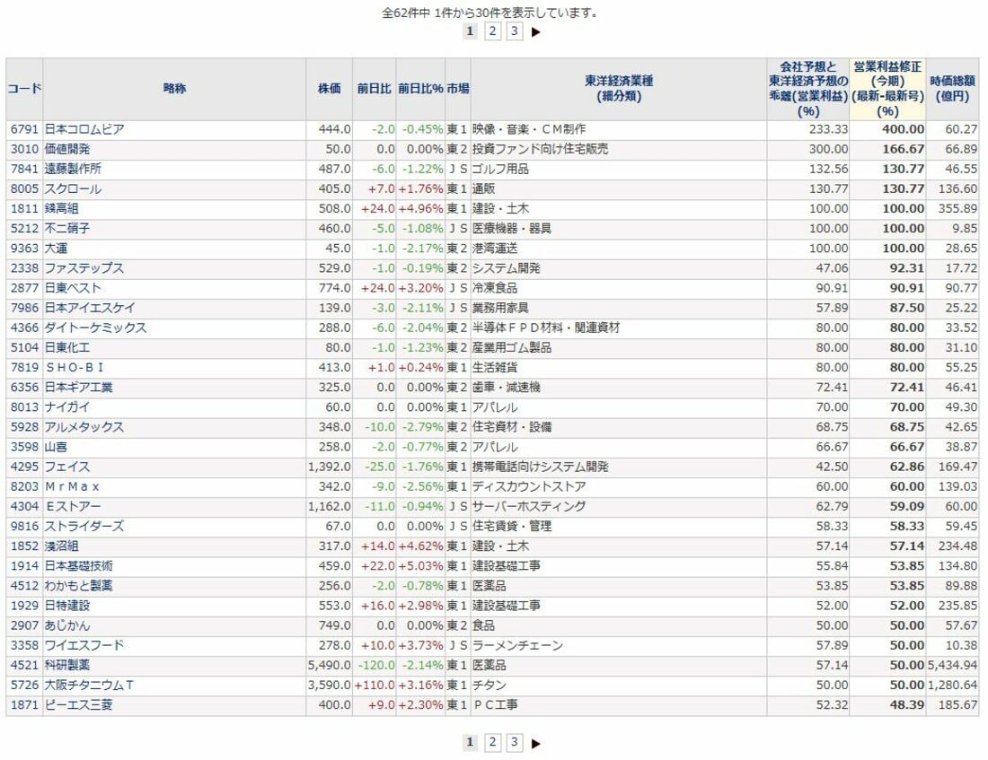988x760 pixels.
Task: Go to page 2 in top pagination
Action: click(x=492, y=31)
